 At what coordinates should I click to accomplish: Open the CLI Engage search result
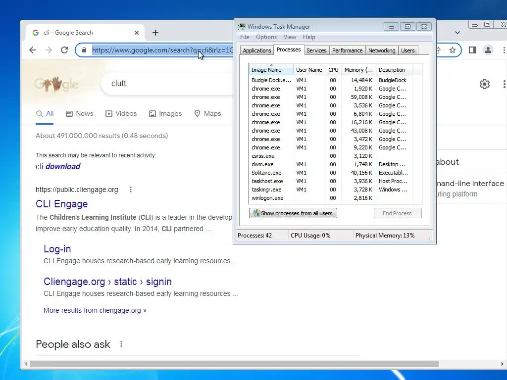(x=62, y=204)
